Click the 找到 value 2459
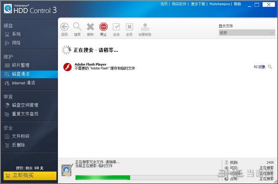 click(x=270, y=162)
